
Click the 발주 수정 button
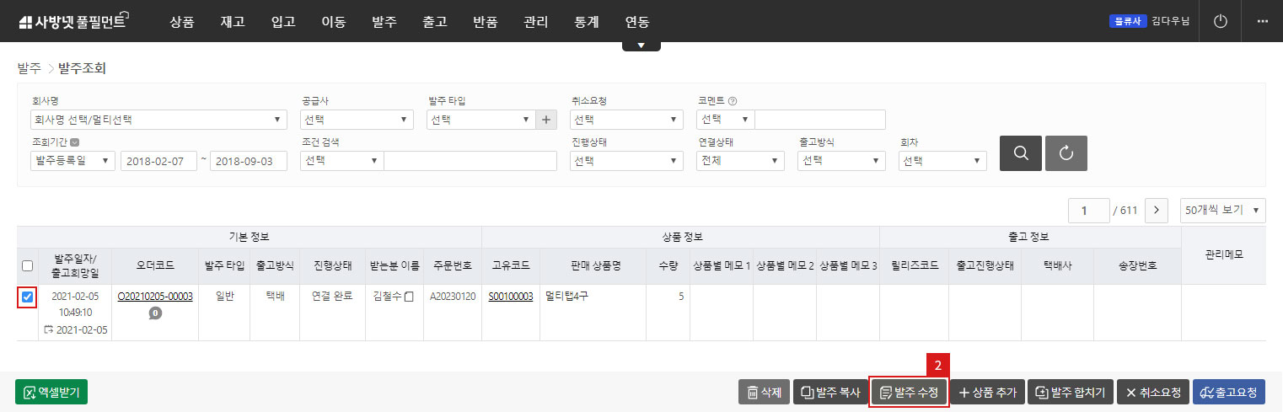pos(910,393)
